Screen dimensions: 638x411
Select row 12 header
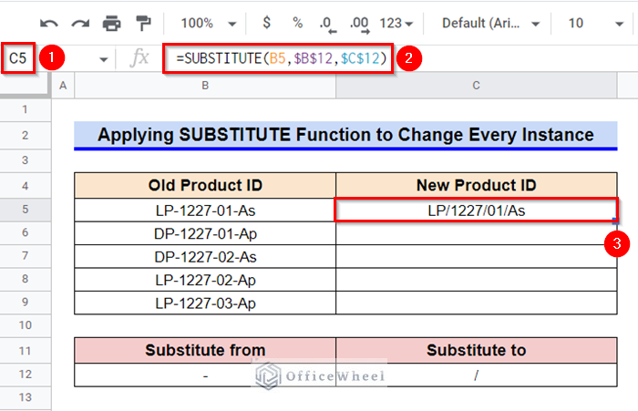(x=26, y=375)
